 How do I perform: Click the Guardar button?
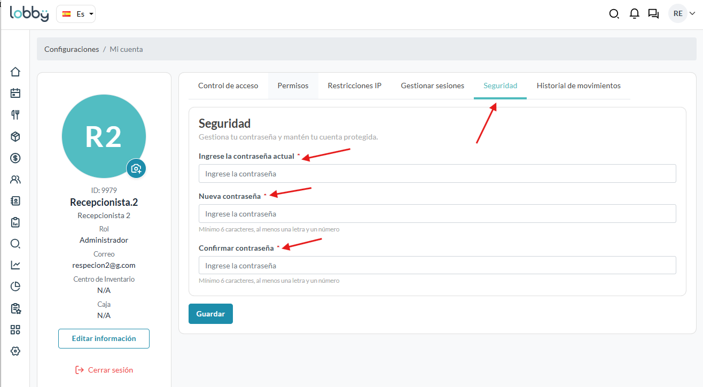[210, 314]
